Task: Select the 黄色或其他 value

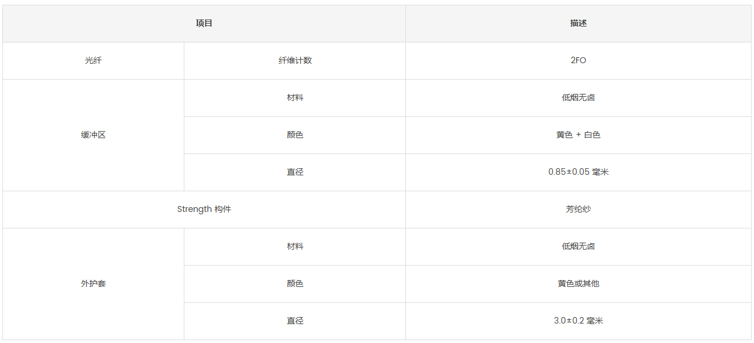Action: point(578,284)
